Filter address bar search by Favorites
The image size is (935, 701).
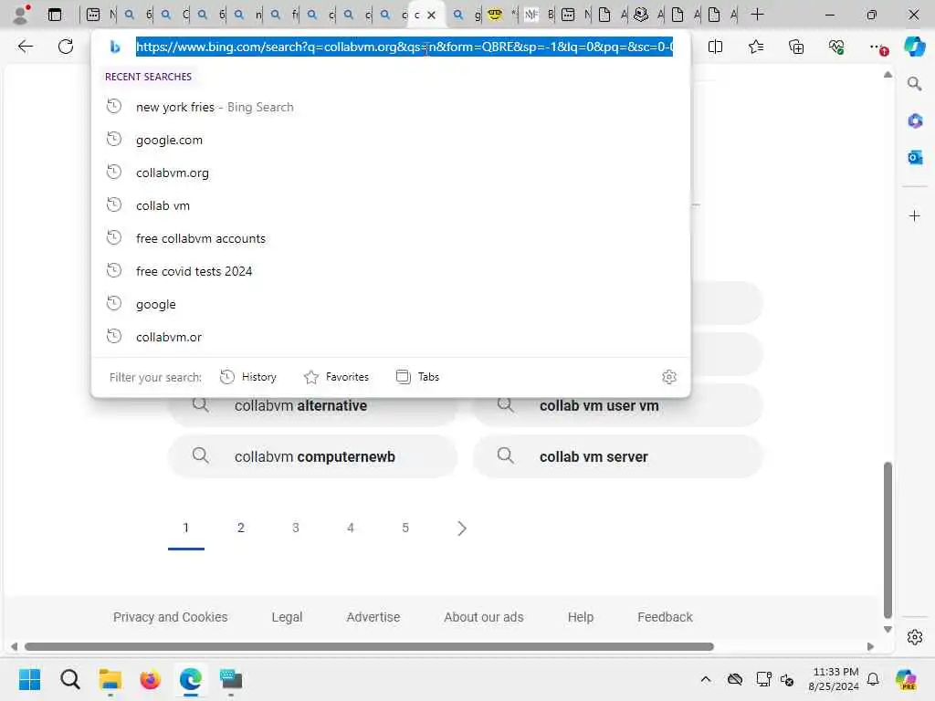click(336, 377)
